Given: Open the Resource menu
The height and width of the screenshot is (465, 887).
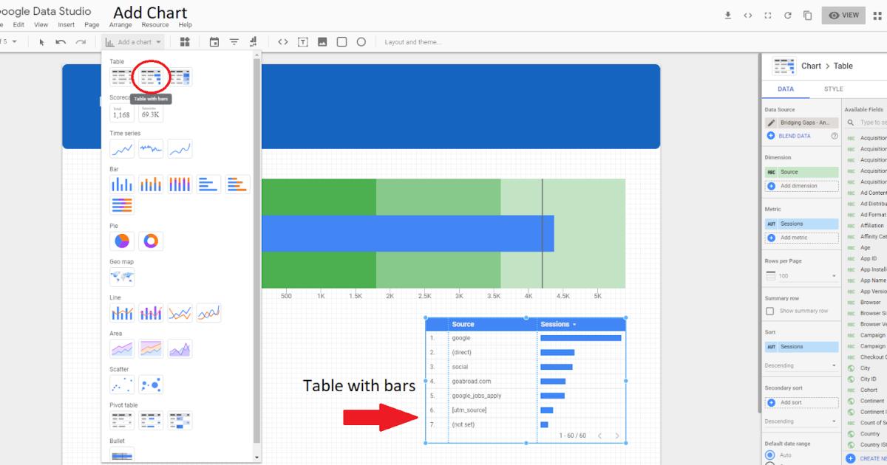Looking at the screenshot, I should tap(155, 24).
